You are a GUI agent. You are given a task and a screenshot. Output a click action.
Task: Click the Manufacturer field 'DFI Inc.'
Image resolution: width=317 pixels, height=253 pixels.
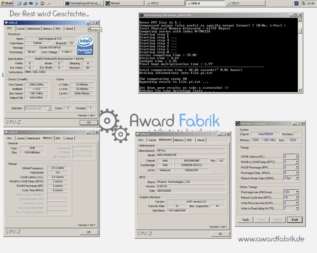pos(191,150)
